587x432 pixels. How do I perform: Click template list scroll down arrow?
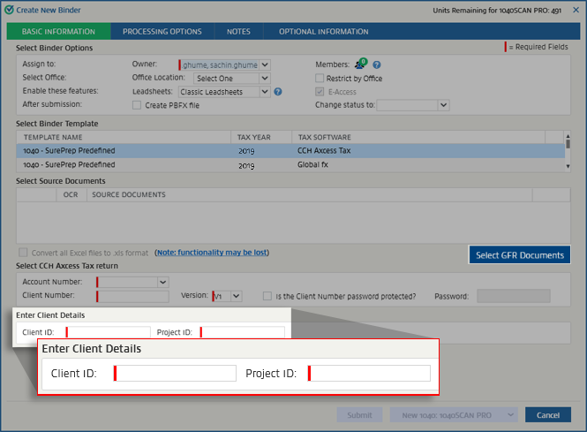(x=568, y=166)
